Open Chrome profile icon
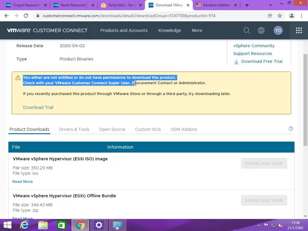 click(292, 16)
